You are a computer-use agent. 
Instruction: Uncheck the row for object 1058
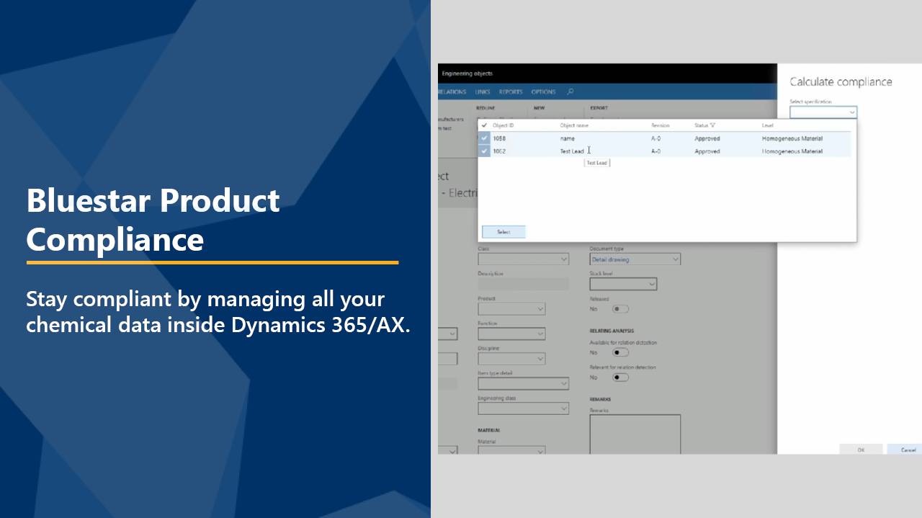pos(484,138)
